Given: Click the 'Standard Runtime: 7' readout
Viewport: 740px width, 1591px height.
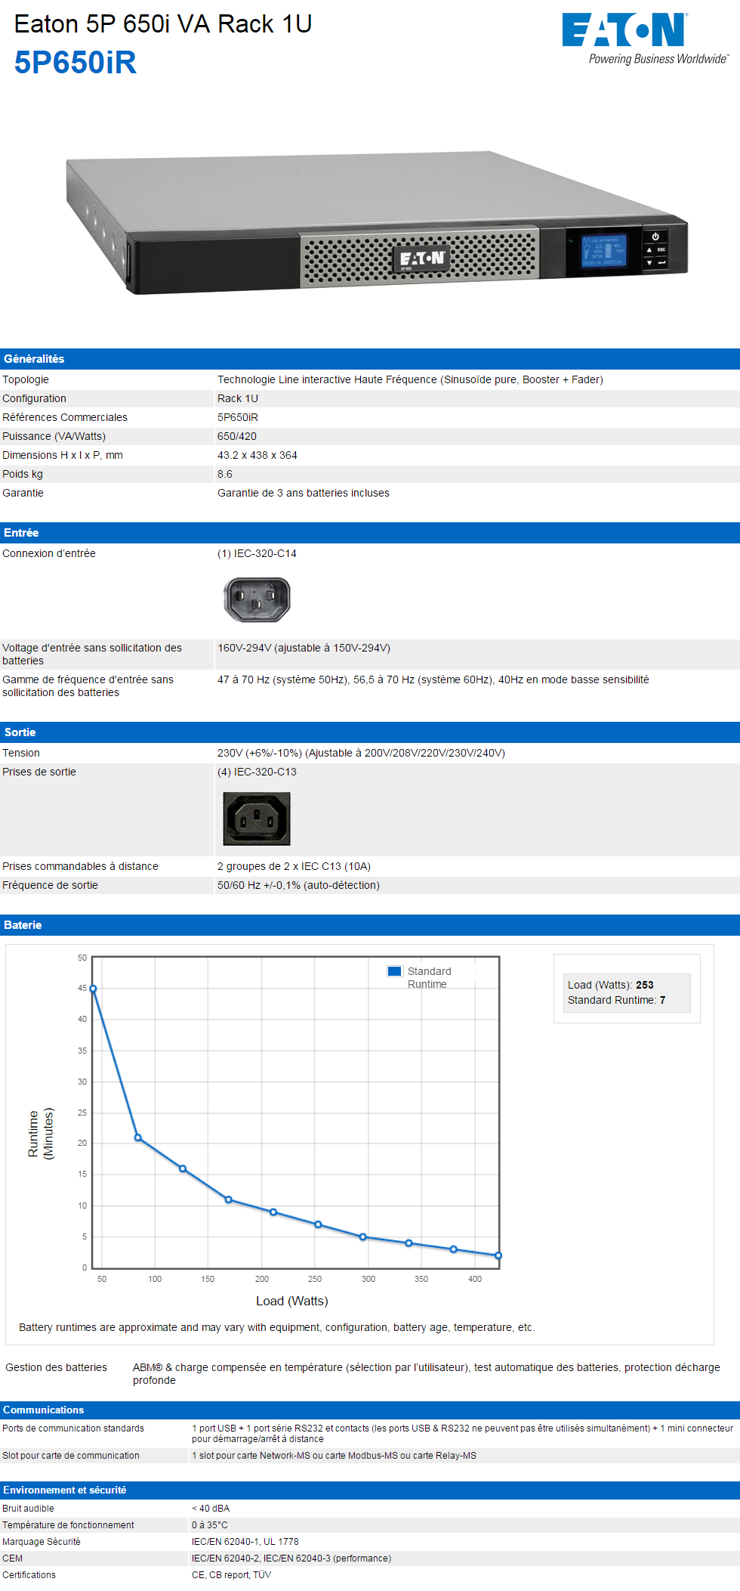Looking at the screenshot, I should coord(617,1000).
